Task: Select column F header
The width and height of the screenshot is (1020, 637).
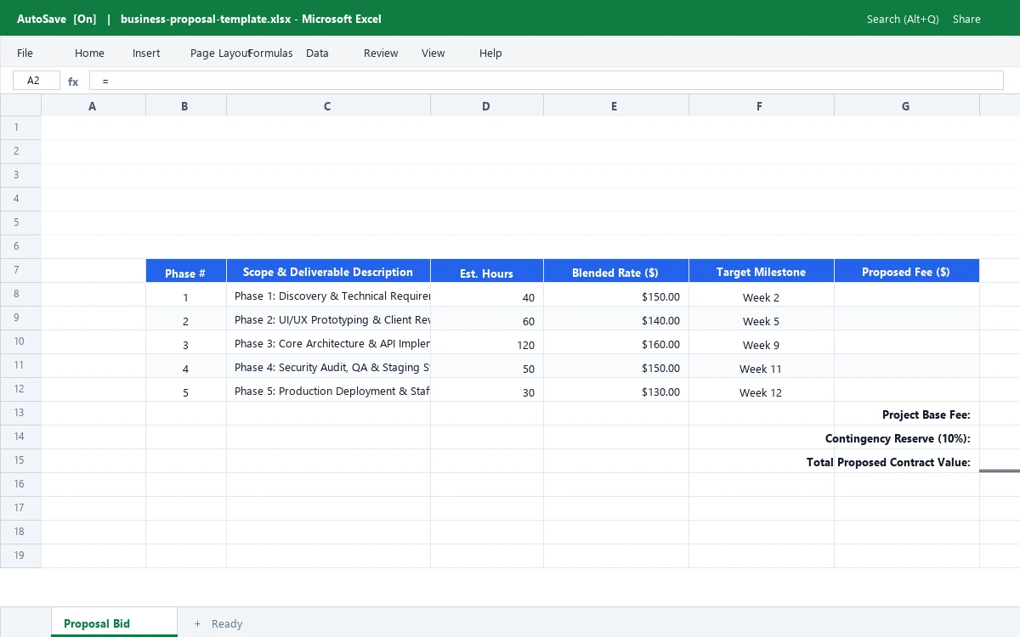Action: (762, 105)
